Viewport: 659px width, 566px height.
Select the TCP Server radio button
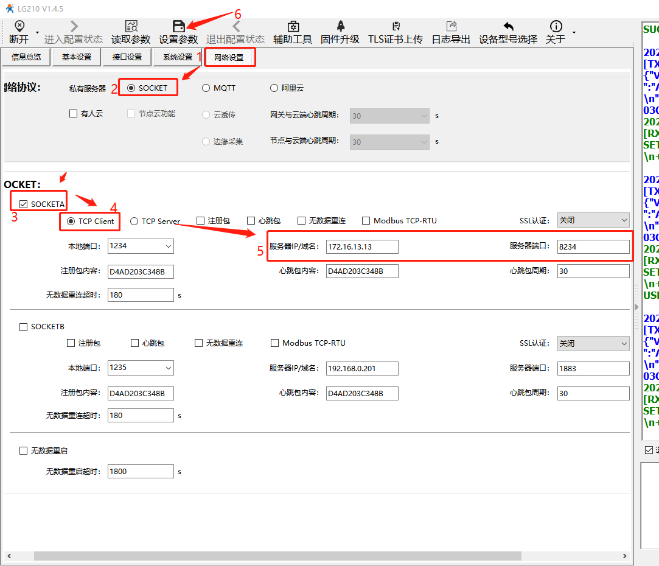tap(134, 222)
